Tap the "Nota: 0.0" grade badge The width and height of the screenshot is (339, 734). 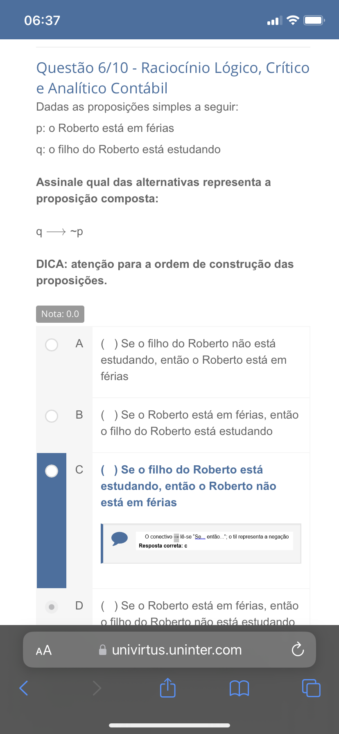[60, 314]
